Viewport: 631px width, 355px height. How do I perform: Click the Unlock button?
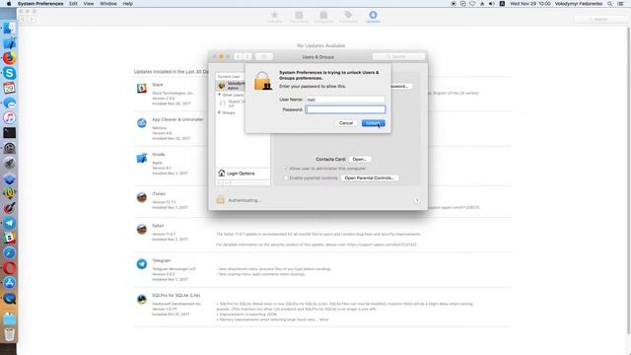click(373, 123)
